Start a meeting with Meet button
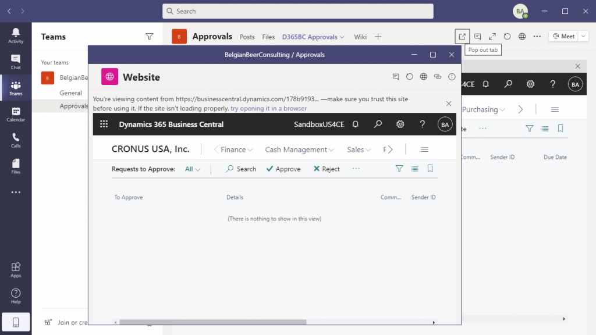The width and height of the screenshot is (596, 335). 563,37
